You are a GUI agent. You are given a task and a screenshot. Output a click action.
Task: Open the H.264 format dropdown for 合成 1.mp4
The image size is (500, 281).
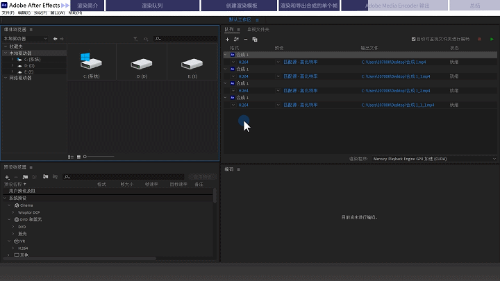click(x=233, y=62)
